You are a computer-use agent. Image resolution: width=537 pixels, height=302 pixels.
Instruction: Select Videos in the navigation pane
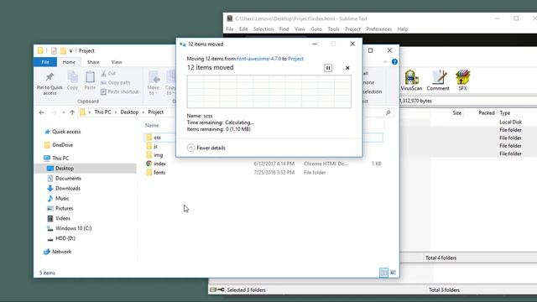pyautogui.click(x=59, y=218)
